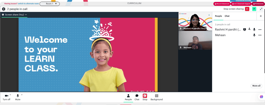265x105 pixels.
Task: Open Chat from bottom toolbar
Action: pos(137,97)
